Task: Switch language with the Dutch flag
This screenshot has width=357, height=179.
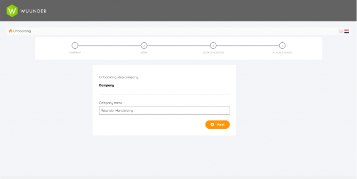Action: pos(346,32)
